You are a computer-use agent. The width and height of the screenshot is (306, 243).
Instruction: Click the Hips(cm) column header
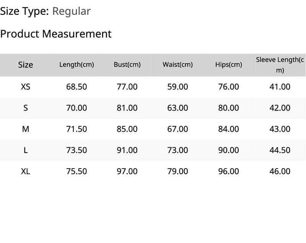click(228, 64)
